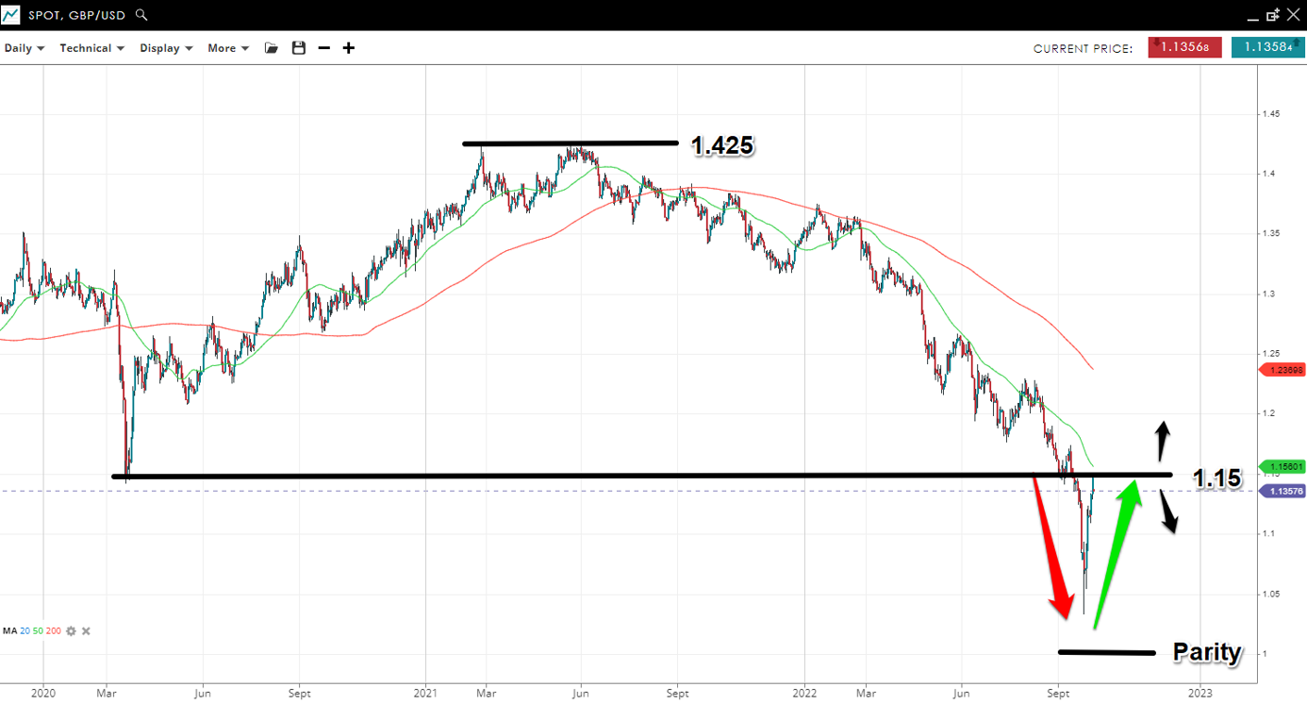Open MA indicator settings gear
Screen dimensions: 1307x704
(x=71, y=630)
